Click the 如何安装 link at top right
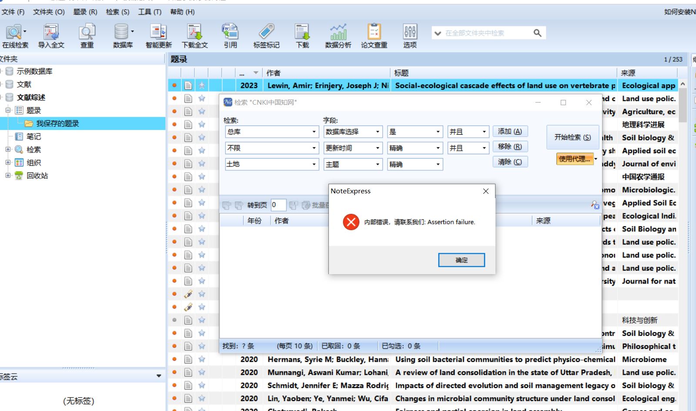The image size is (696, 411). pyautogui.click(x=679, y=12)
